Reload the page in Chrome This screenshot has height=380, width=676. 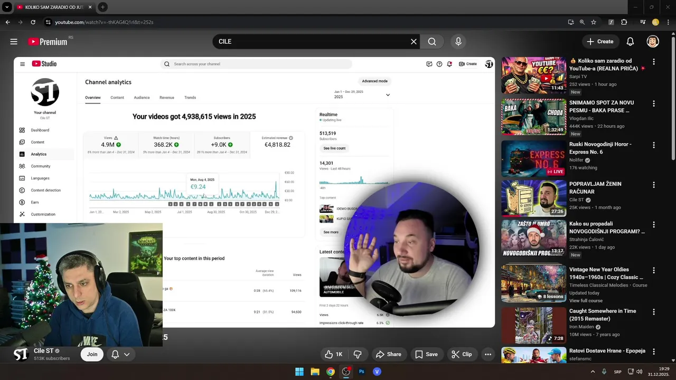33,22
